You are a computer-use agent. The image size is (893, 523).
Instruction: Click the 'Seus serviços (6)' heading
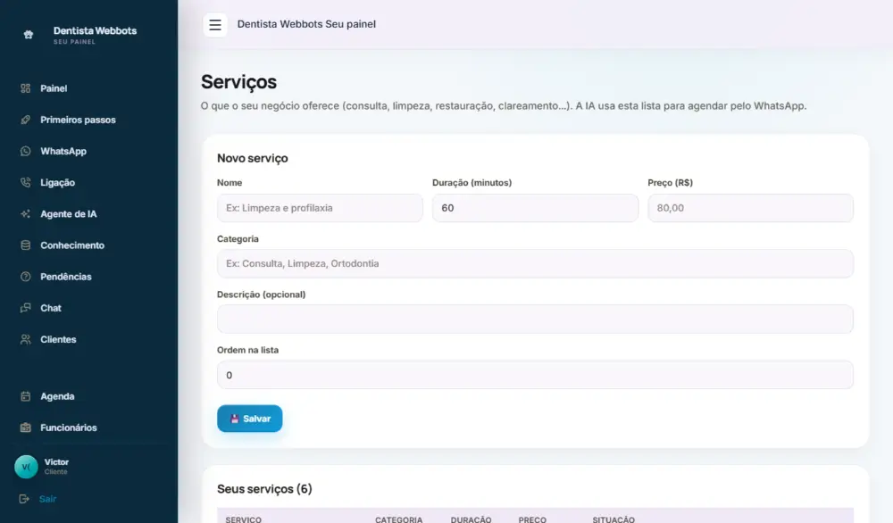coord(264,489)
